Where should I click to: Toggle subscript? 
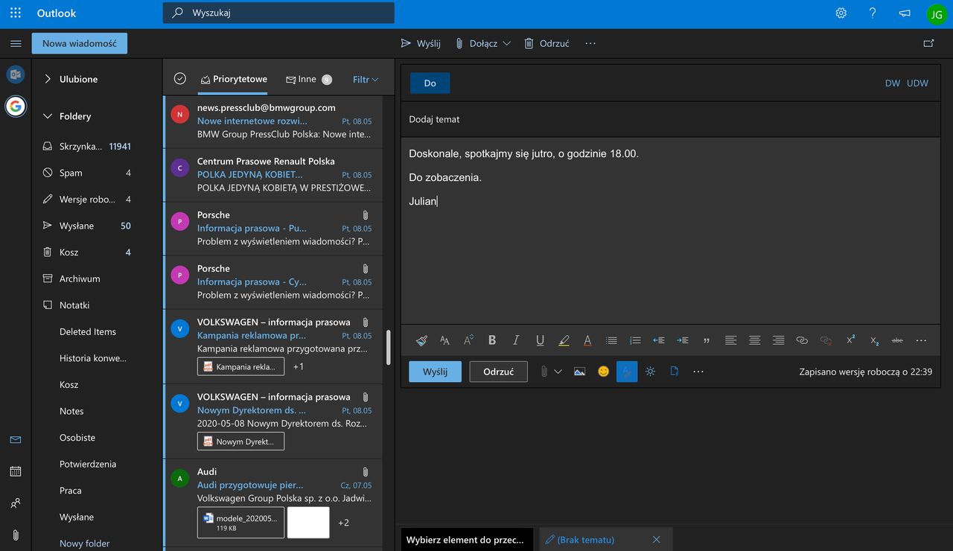pos(874,340)
